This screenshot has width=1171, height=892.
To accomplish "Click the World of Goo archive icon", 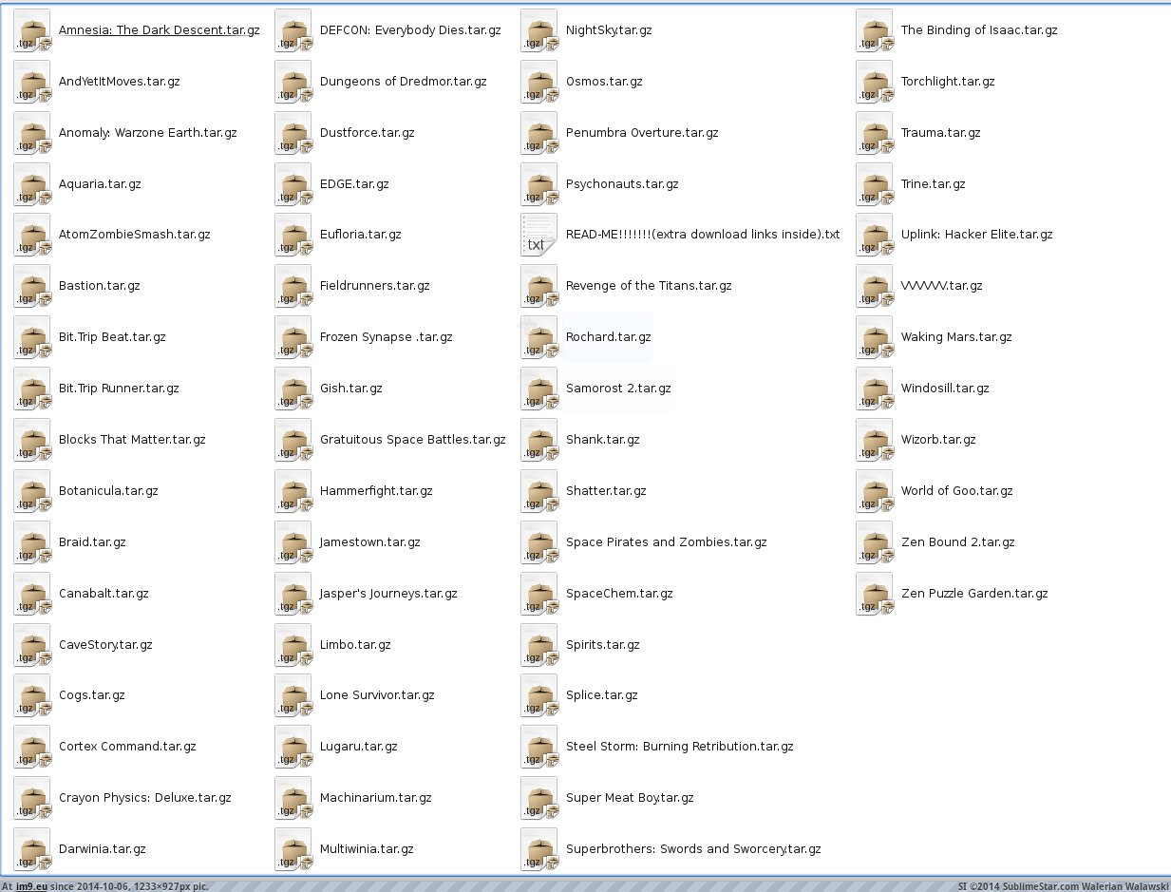I will (874, 491).
